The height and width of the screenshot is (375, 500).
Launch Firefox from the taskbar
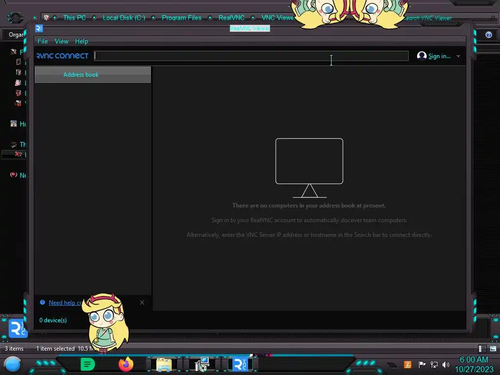click(x=125, y=364)
